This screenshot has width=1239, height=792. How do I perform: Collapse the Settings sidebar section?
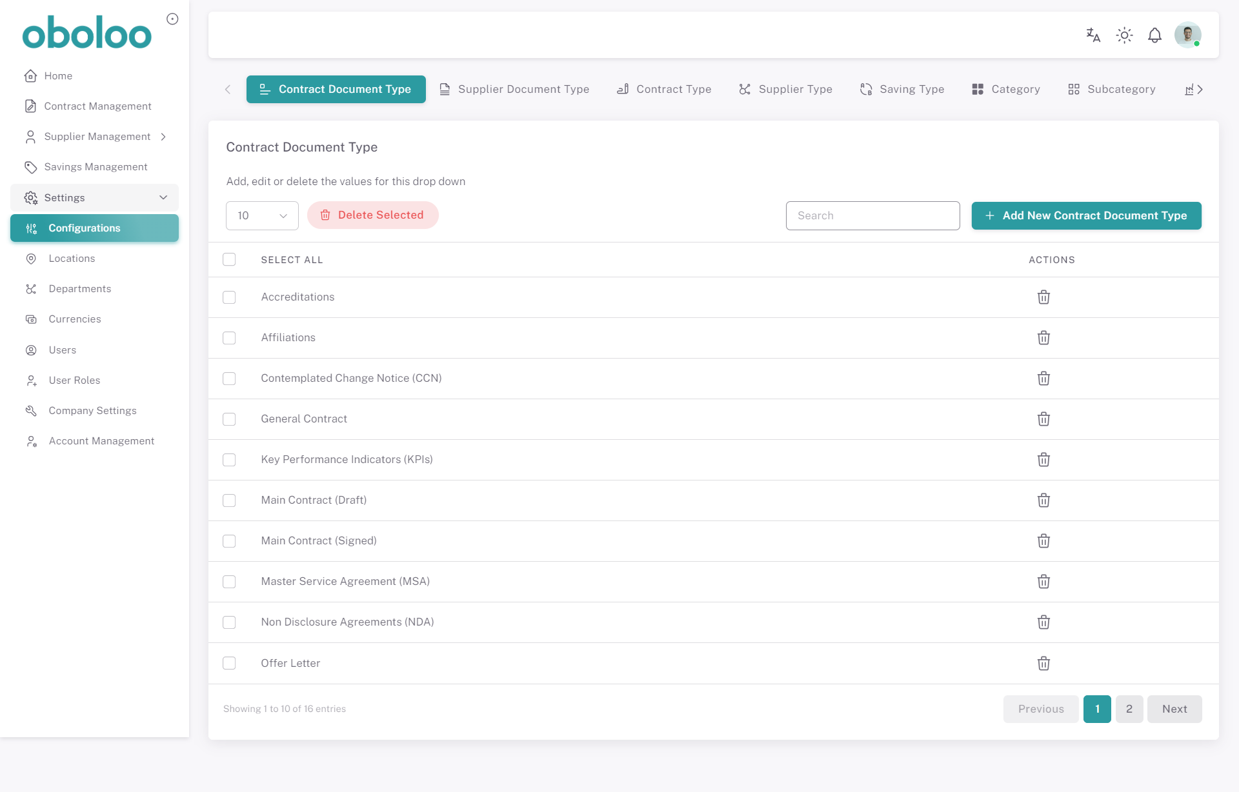(x=94, y=197)
